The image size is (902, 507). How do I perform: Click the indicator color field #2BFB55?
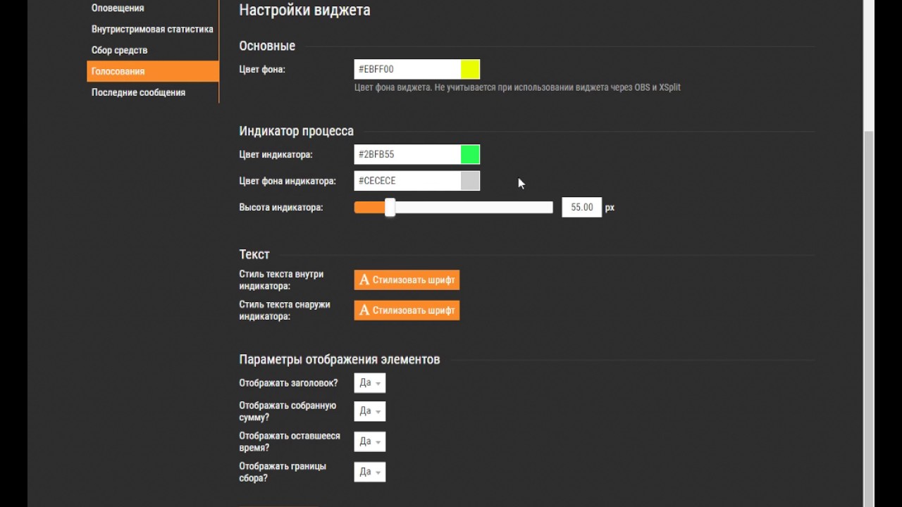pos(407,154)
